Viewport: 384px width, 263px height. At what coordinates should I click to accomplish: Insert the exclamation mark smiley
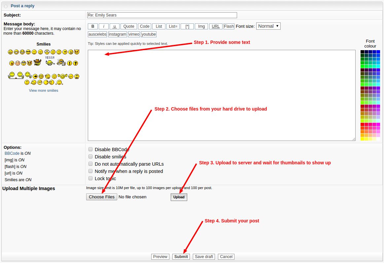point(70,63)
